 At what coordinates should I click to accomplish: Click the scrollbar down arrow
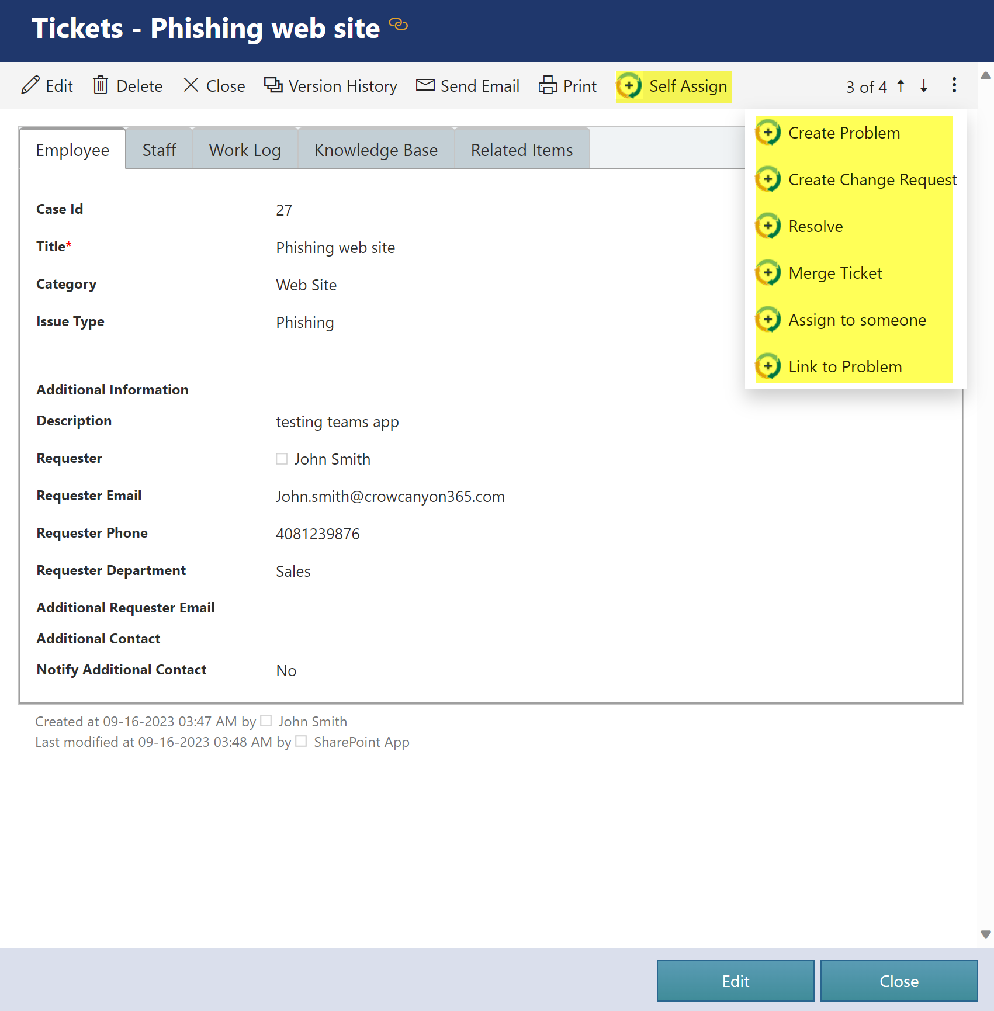tap(986, 934)
